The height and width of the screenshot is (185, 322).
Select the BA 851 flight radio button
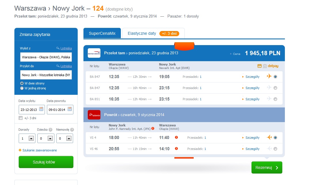click(x=275, y=99)
